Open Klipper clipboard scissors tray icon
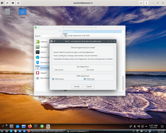This screenshot has width=166, height=133. 135,126
